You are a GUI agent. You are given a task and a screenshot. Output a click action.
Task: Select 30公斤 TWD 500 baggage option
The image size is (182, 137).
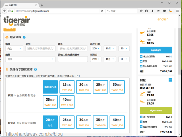(84, 122)
